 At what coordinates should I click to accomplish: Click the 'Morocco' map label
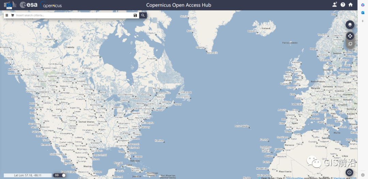point(289,145)
